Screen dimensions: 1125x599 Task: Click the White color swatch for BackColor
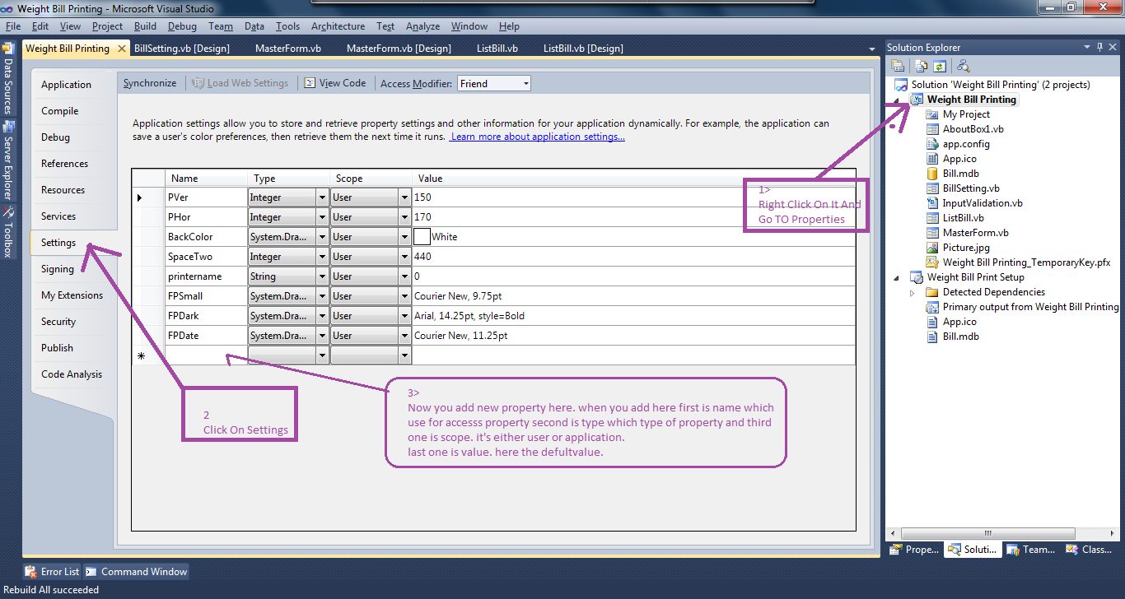[x=421, y=236]
